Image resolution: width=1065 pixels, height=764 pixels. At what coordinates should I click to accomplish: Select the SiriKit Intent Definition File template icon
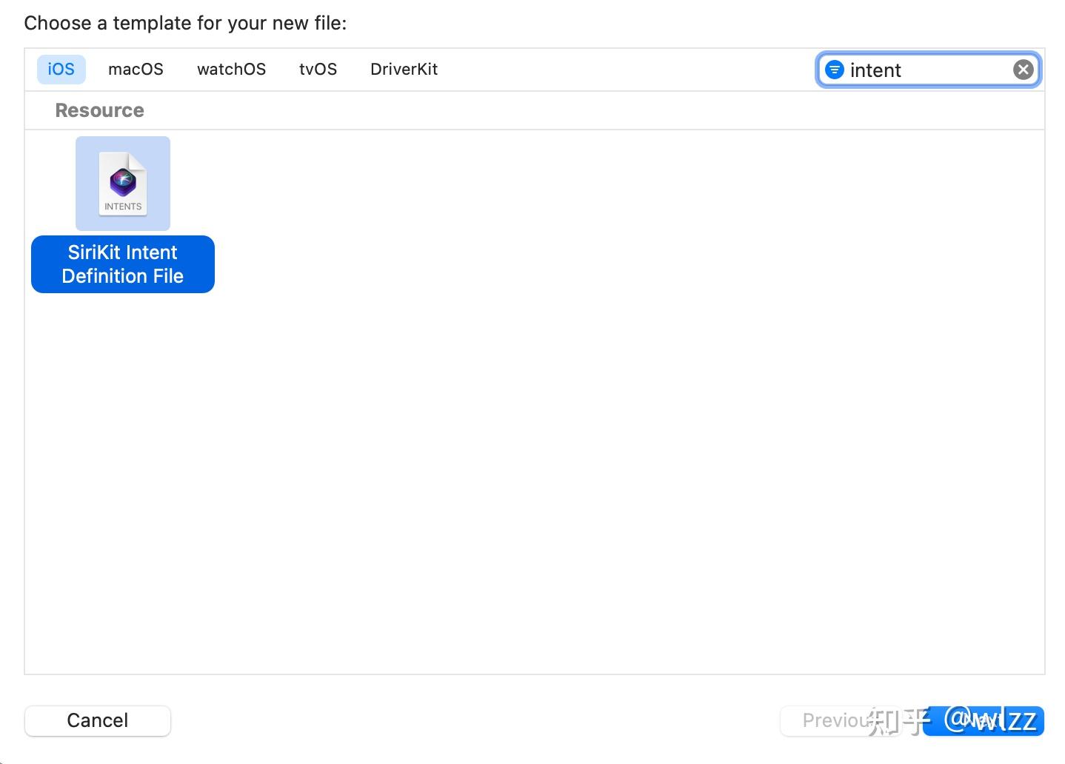pos(122,183)
